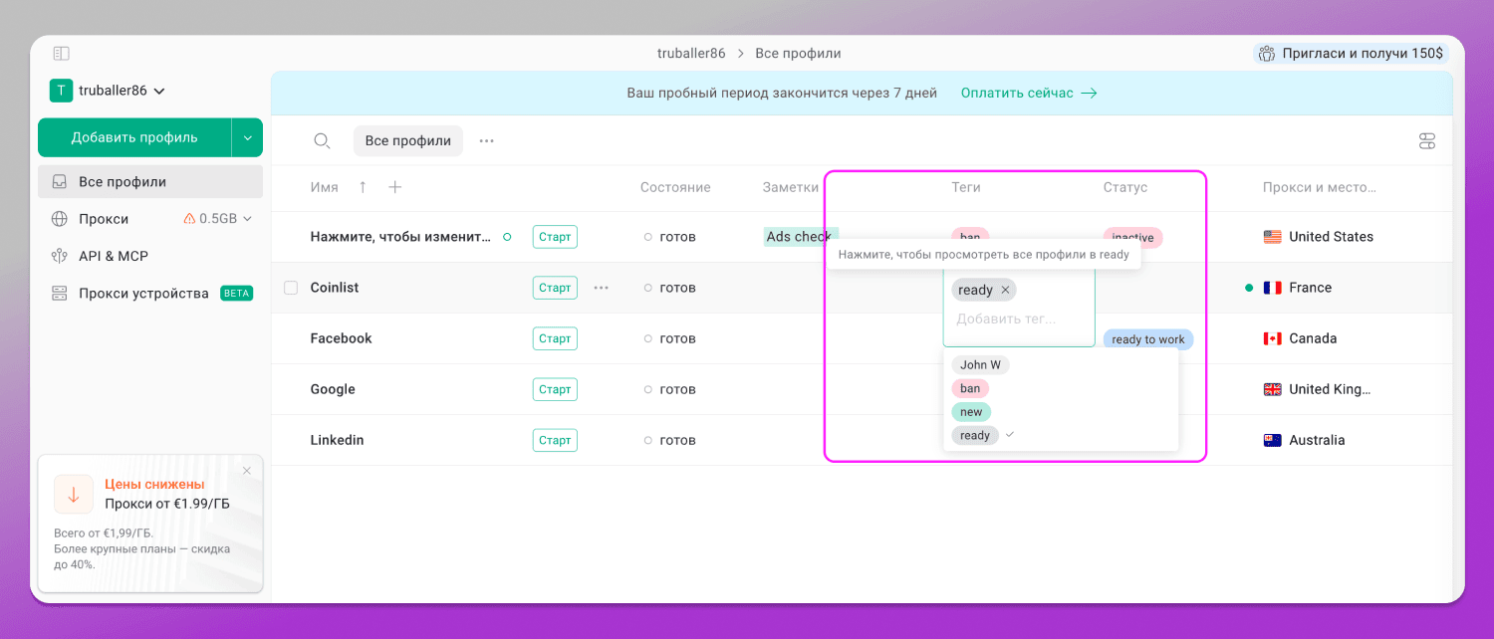1494x639 pixels.
Task: Click the Coinlist profile name
Action: 335,288
